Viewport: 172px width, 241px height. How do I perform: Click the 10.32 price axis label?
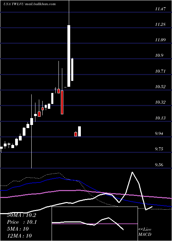point(160,102)
